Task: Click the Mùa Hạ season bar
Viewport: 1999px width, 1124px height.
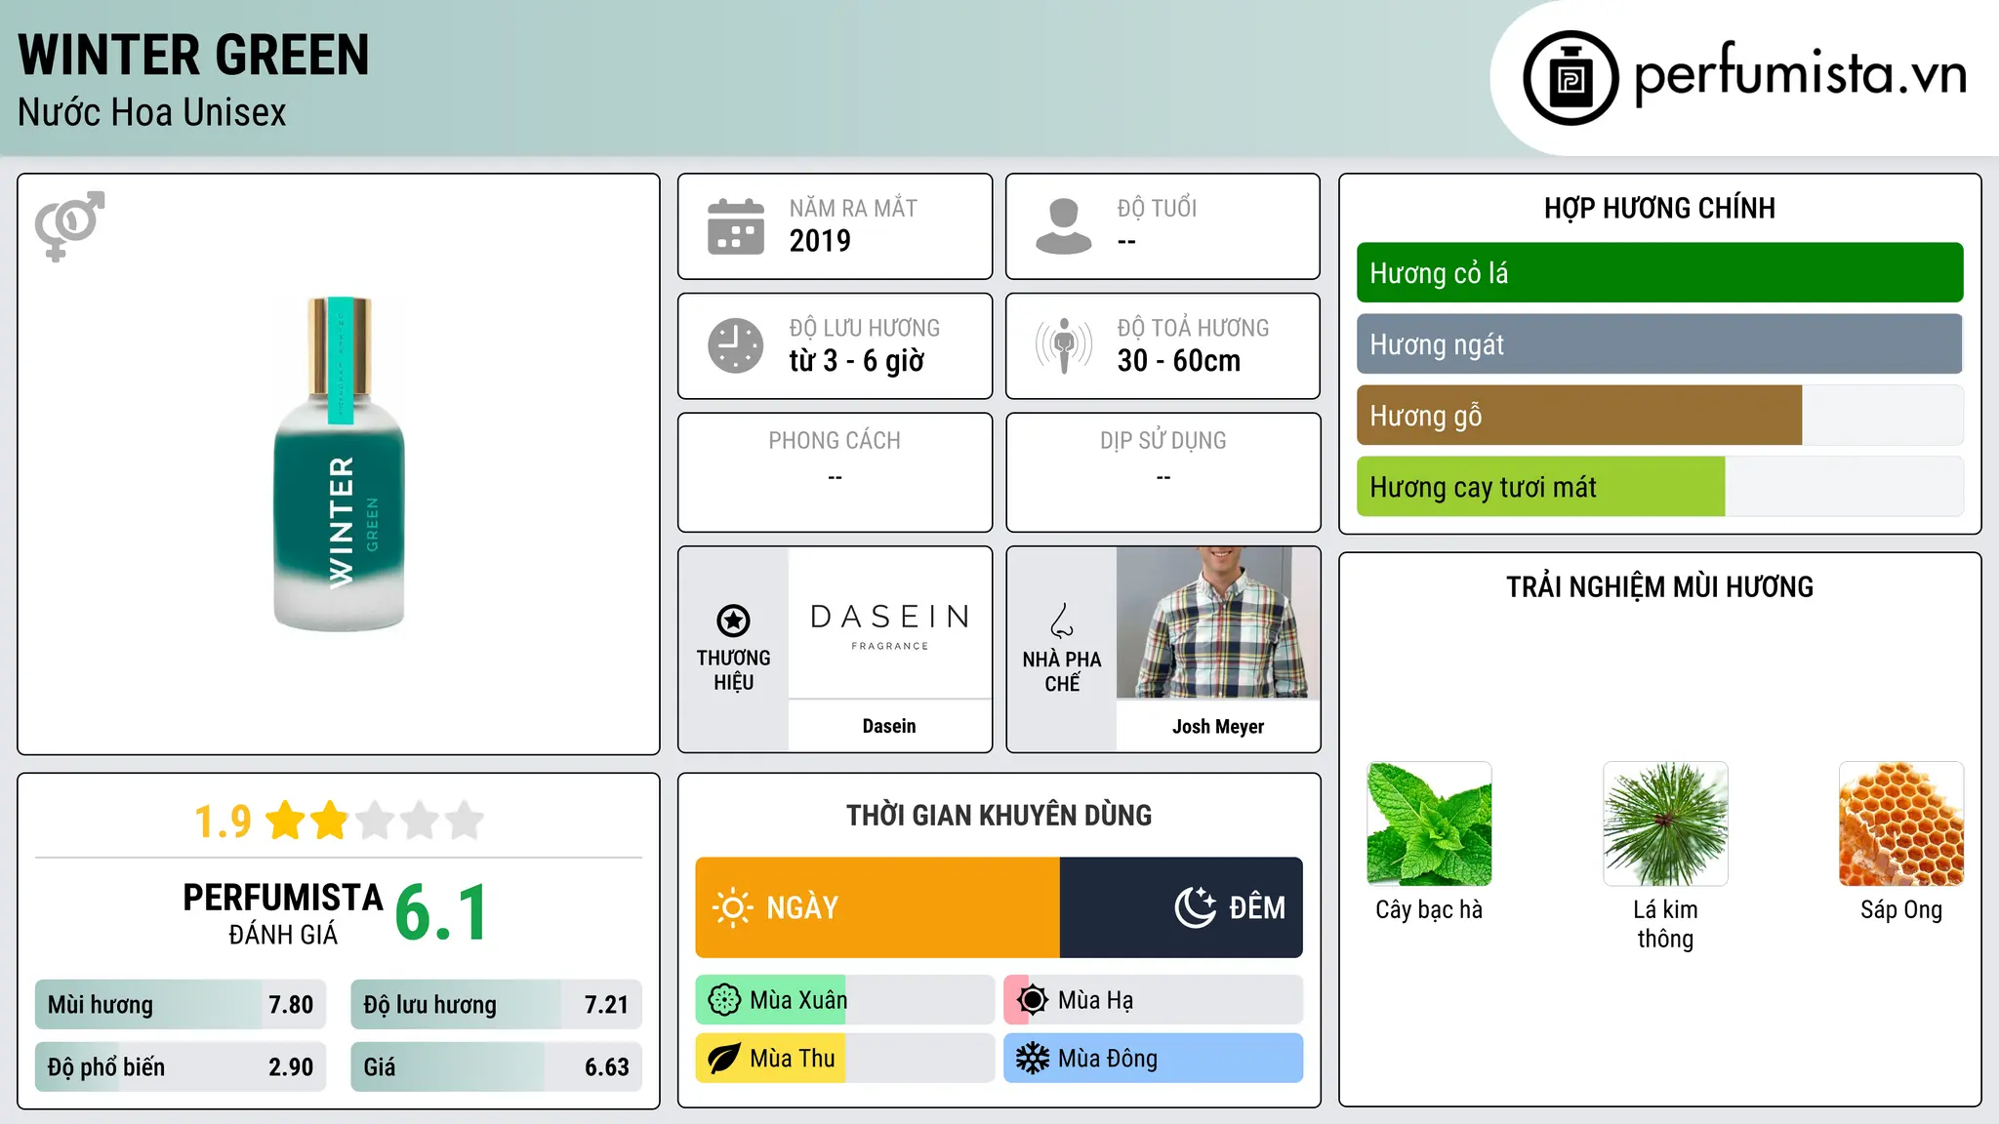Action: [x=1153, y=1000]
